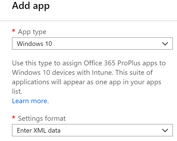The image size is (177, 141).
Task: Open the App type dropdown
Action: [92, 43]
